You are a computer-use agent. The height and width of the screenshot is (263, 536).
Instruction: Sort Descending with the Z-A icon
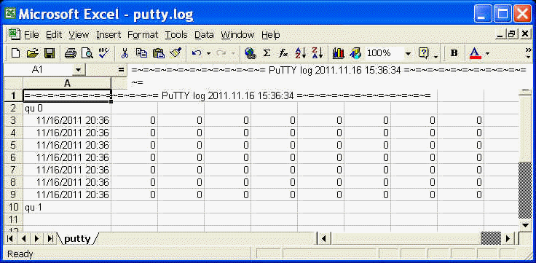point(317,53)
